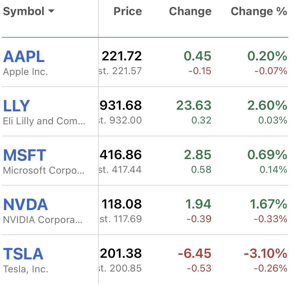
Task: Click the Tesla, Inc. company name
Action: 25,269
